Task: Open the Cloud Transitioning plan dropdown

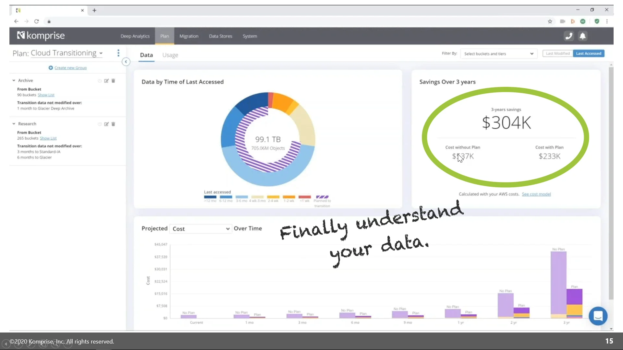Action: (67, 53)
